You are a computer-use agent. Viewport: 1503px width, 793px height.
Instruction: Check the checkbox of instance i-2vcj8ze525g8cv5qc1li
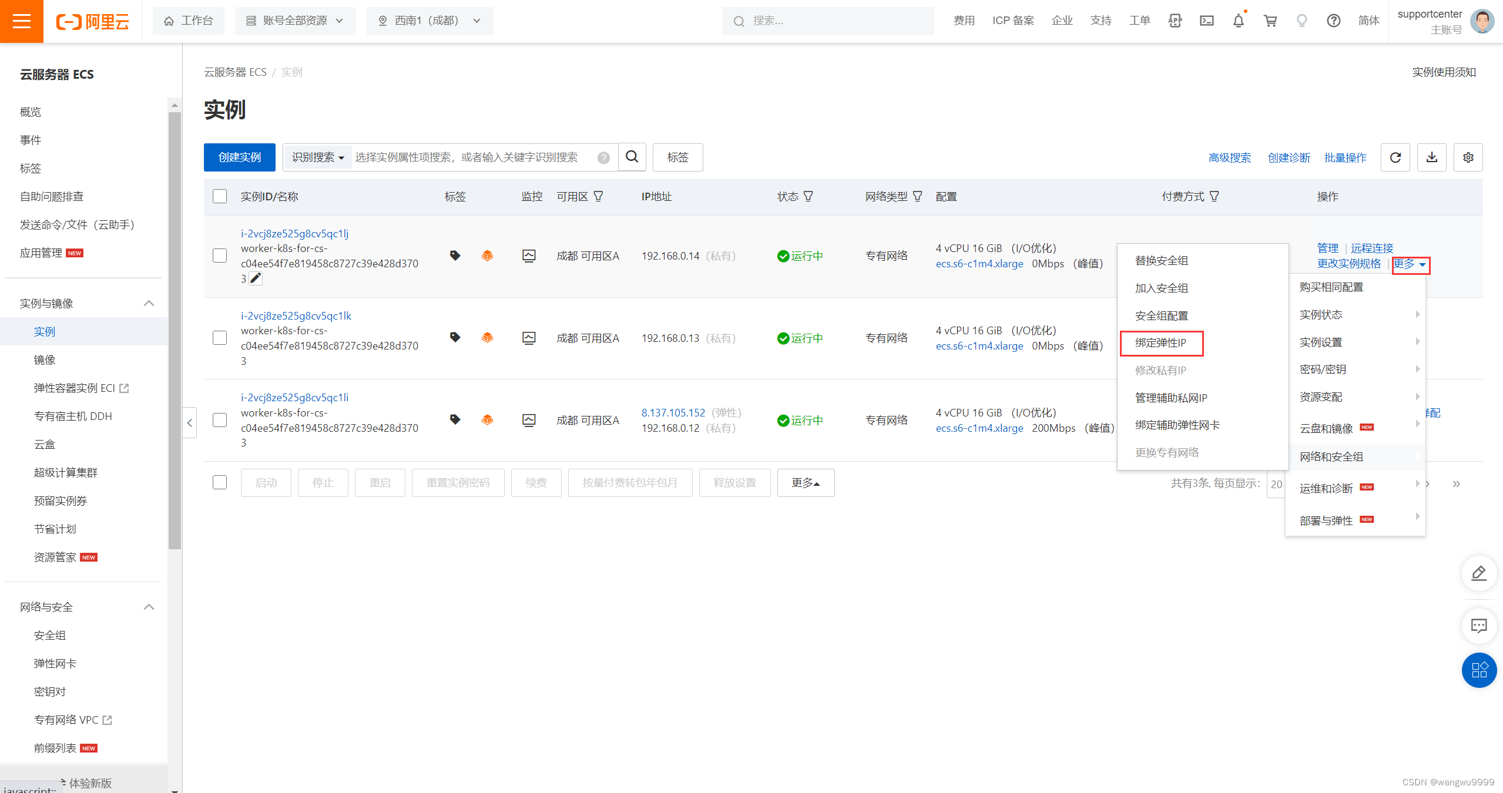click(219, 420)
